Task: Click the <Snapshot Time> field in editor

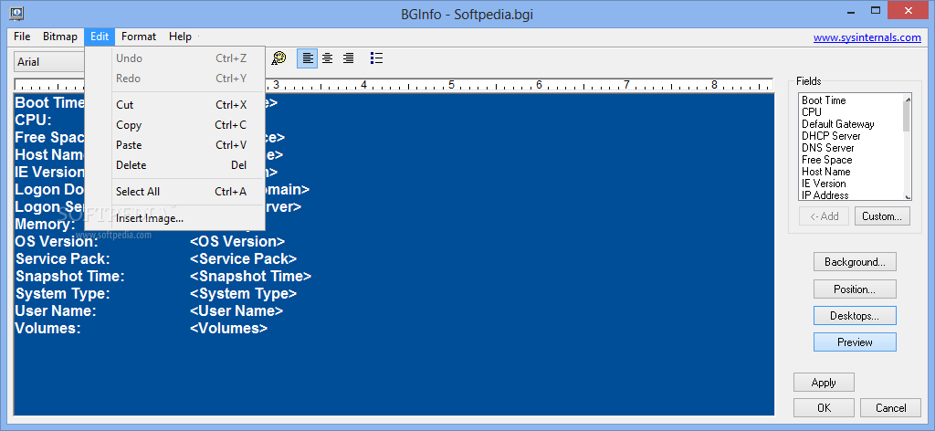Action: pos(250,276)
